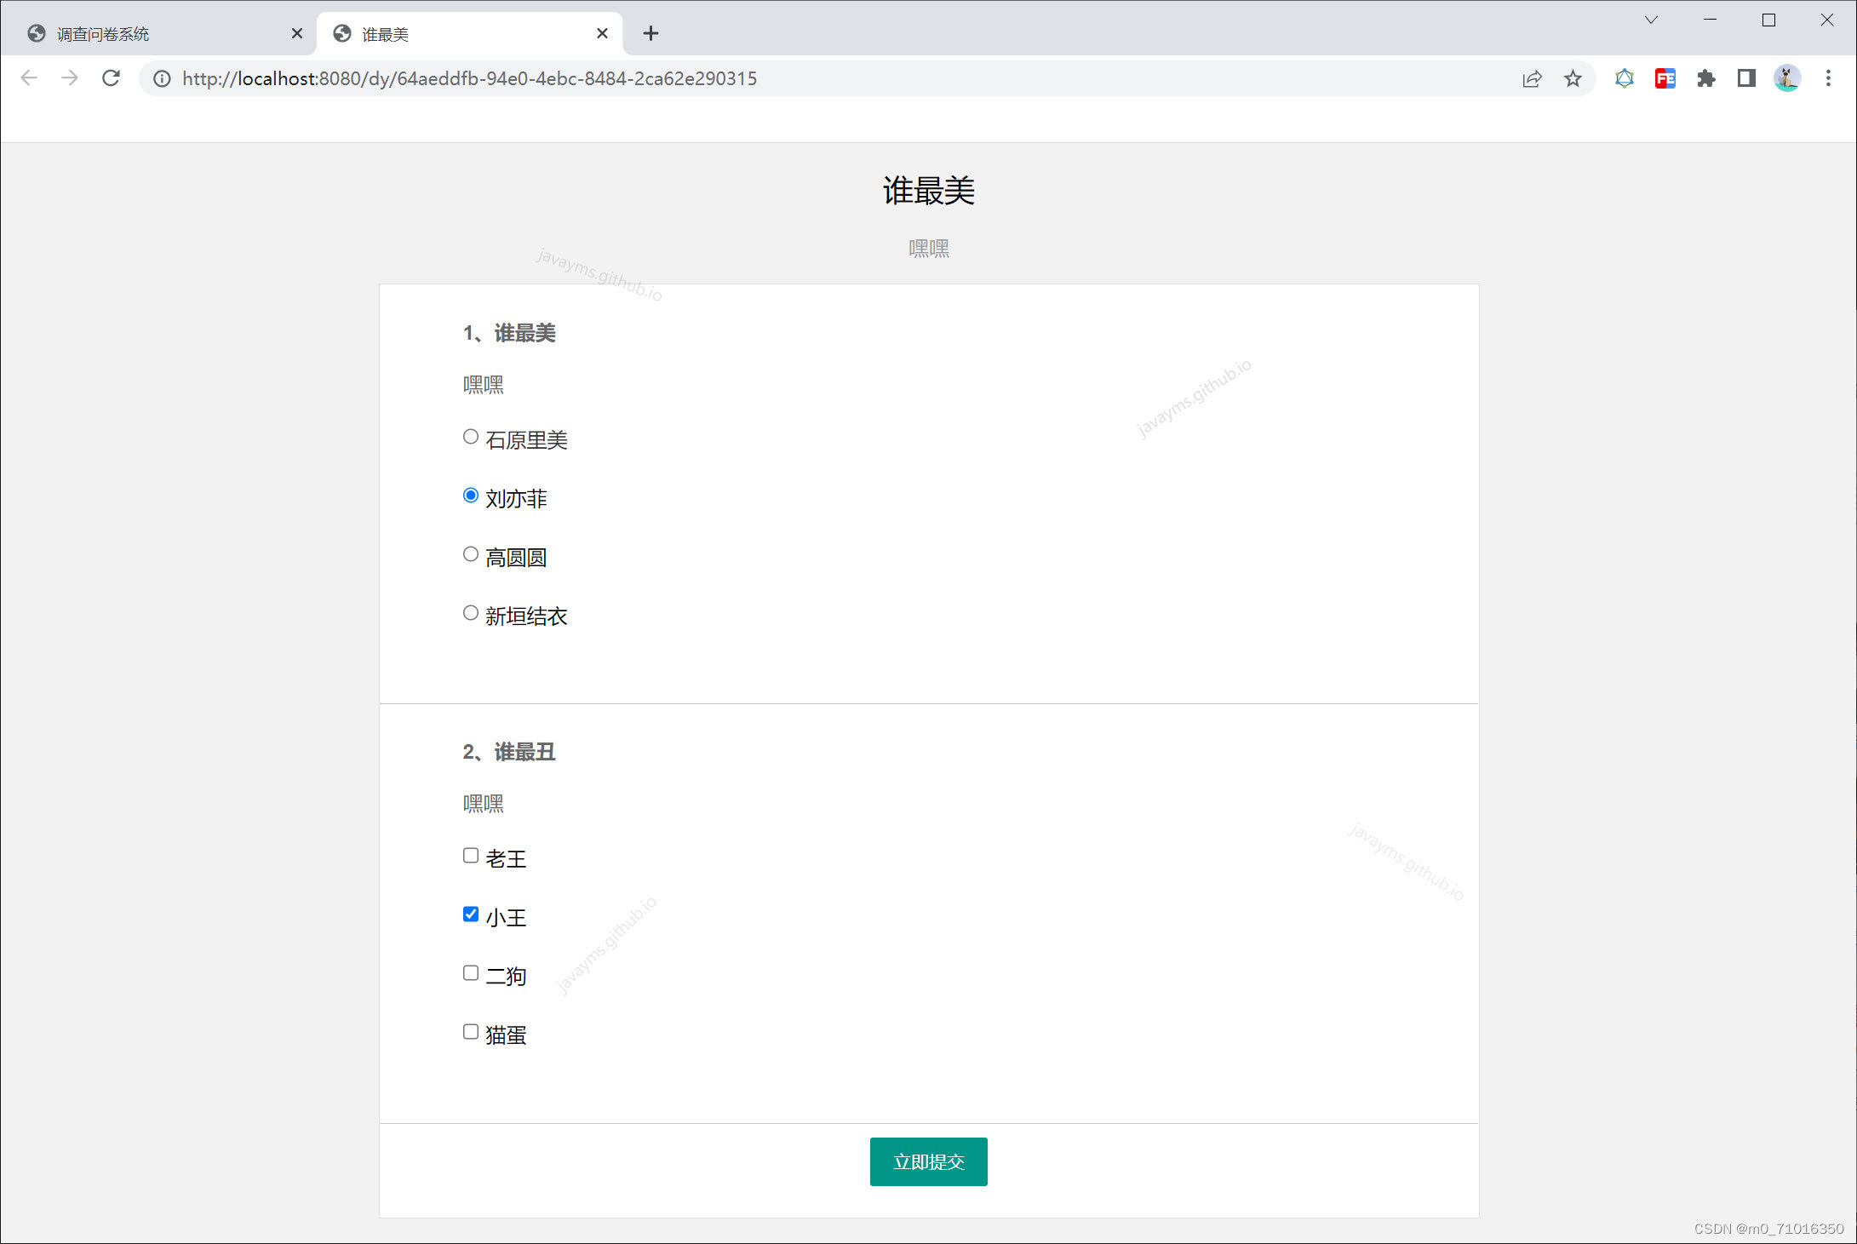Check the 老王 checkbox
The height and width of the screenshot is (1244, 1857).
(x=471, y=856)
